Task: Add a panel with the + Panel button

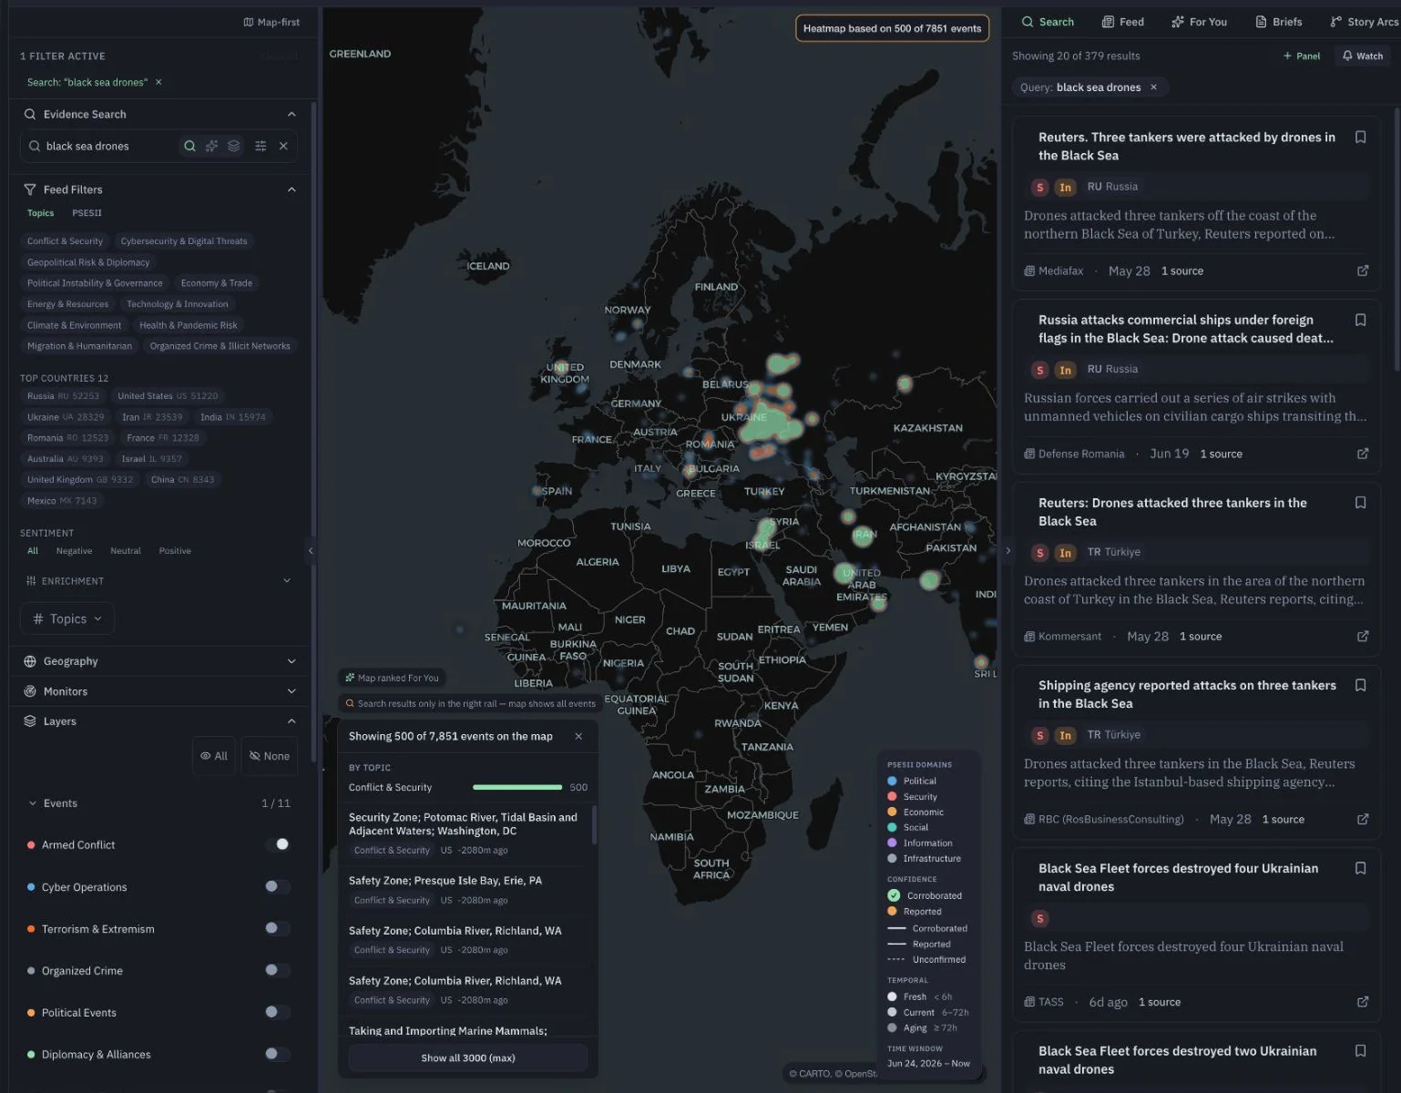Action: click(x=1302, y=56)
